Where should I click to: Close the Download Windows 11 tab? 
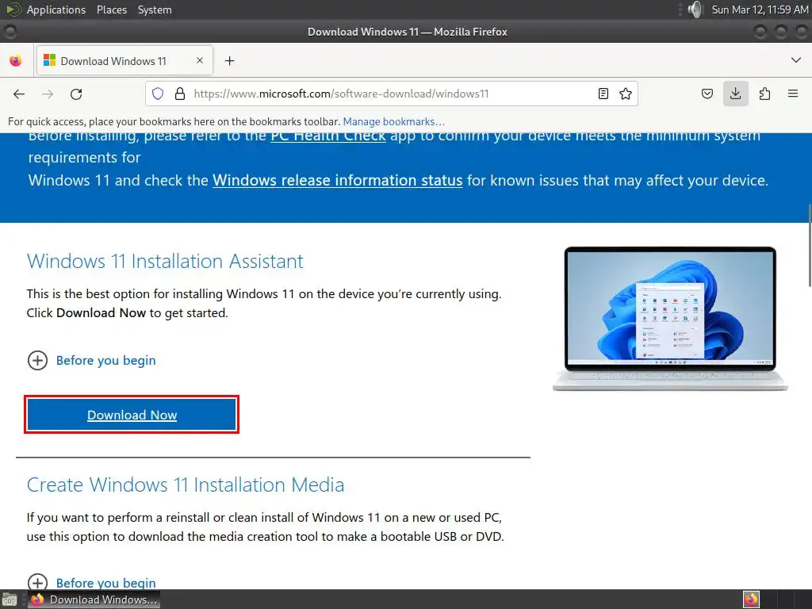[x=200, y=60]
